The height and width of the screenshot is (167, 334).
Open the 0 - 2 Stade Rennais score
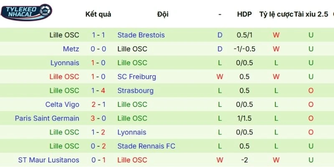click(98, 146)
